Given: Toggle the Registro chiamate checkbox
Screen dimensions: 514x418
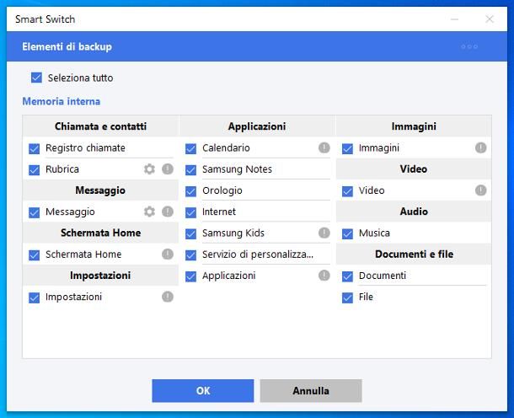Looking at the screenshot, I should pyautogui.click(x=35, y=148).
